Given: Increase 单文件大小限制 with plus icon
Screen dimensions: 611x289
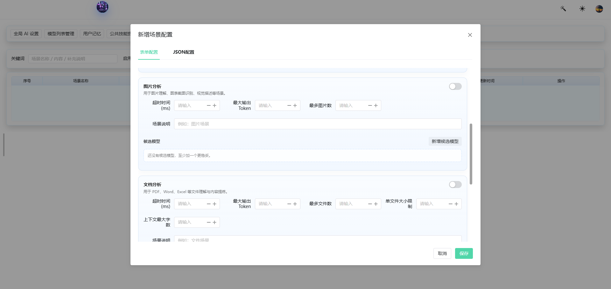Looking at the screenshot, I should tap(456, 204).
